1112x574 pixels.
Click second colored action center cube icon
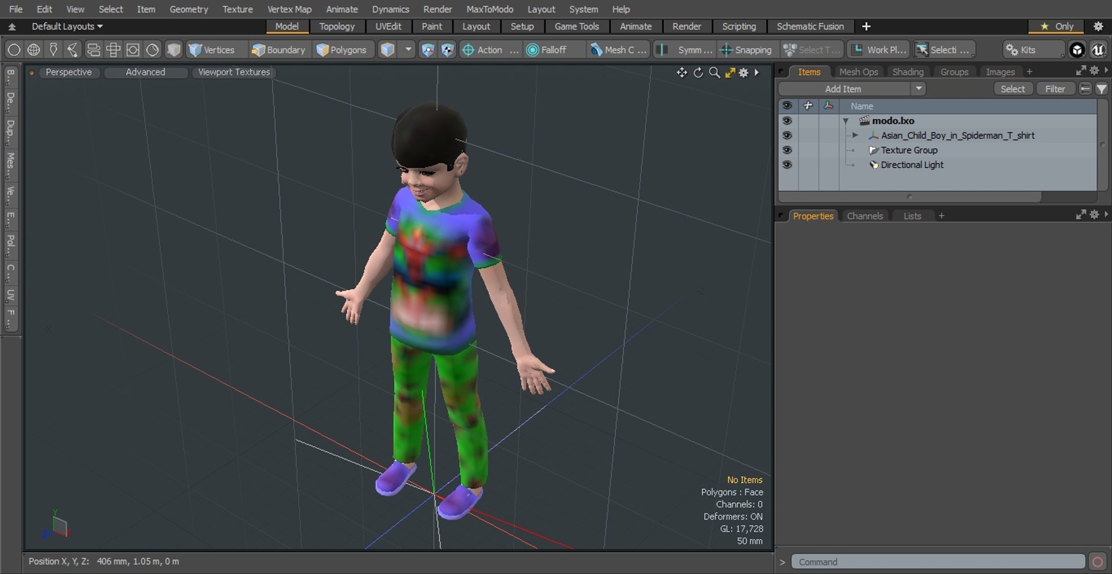tap(447, 50)
